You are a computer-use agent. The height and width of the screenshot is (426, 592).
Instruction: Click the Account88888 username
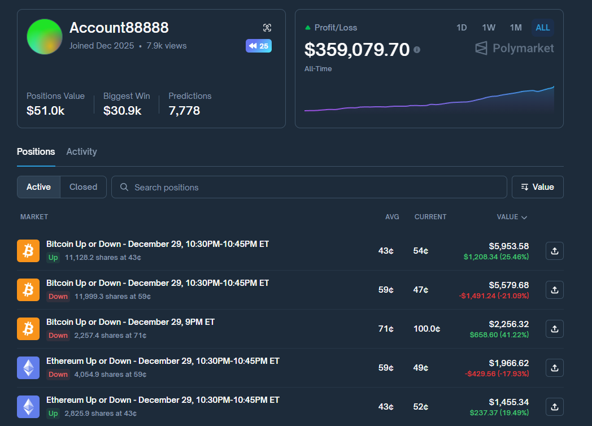[119, 27]
